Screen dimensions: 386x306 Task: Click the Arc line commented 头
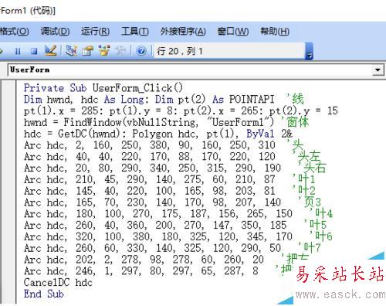150,145
